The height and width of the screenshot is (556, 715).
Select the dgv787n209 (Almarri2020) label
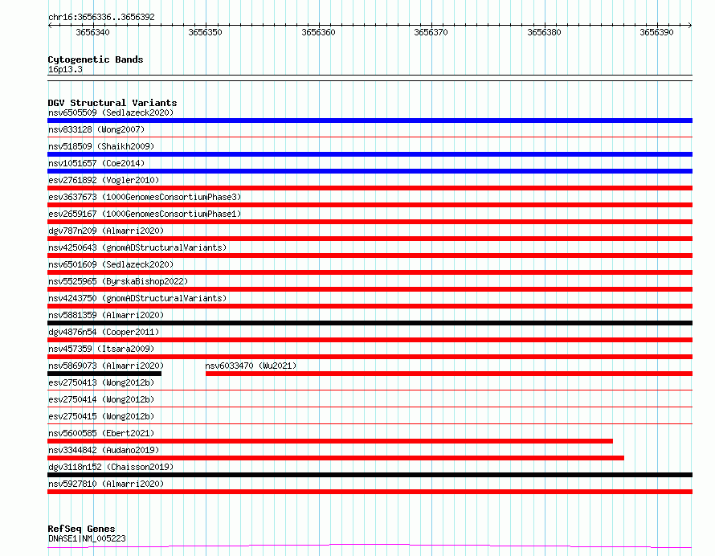click(106, 231)
